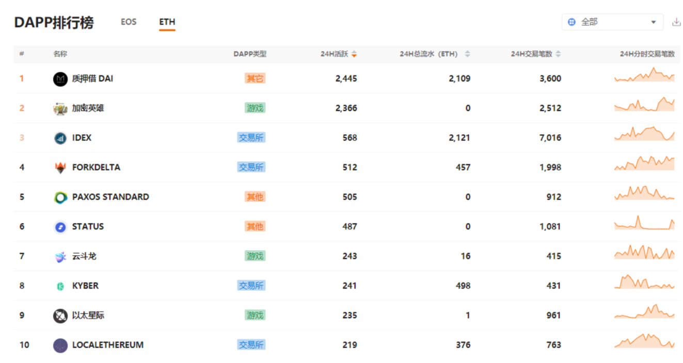Screen dimensions: 683x363
Task: Click the KYBER logo icon
Action: (60, 286)
